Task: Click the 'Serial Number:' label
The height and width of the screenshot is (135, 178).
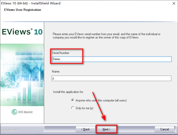Action: 61,53
